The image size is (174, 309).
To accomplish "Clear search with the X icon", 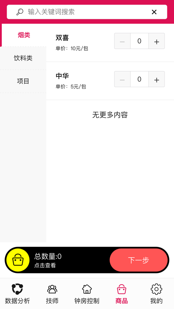I will point(154,12).
